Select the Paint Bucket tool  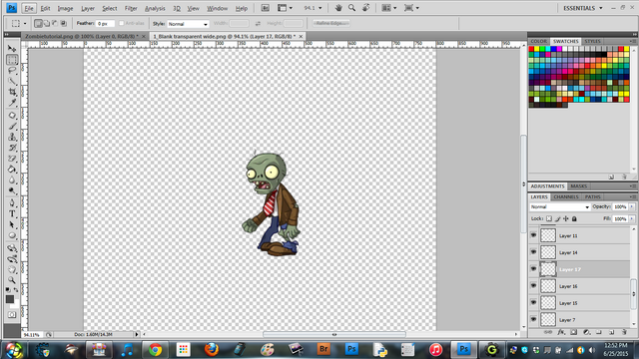[x=12, y=169]
